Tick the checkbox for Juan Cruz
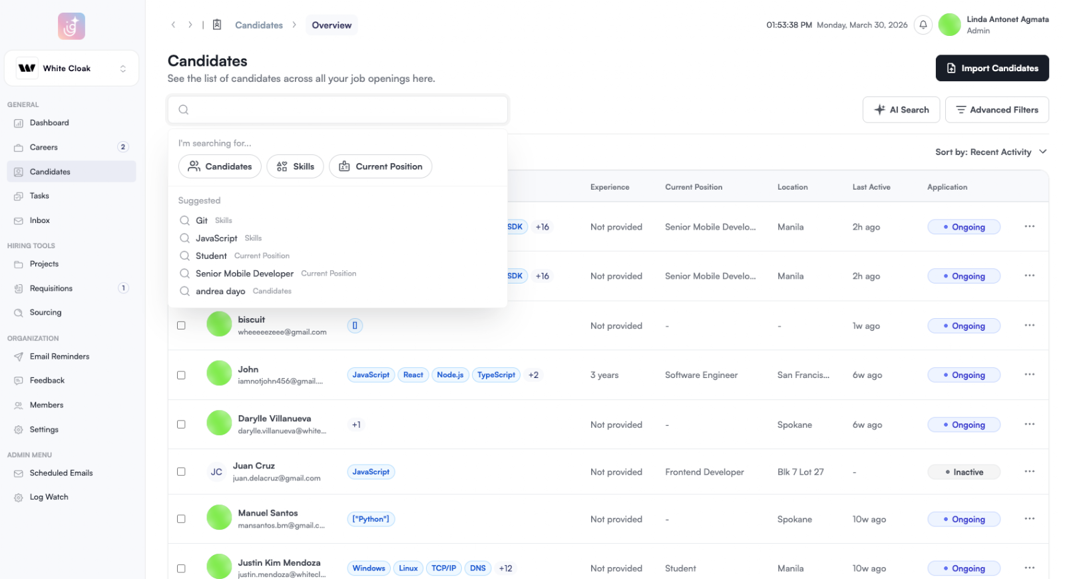 181,472
